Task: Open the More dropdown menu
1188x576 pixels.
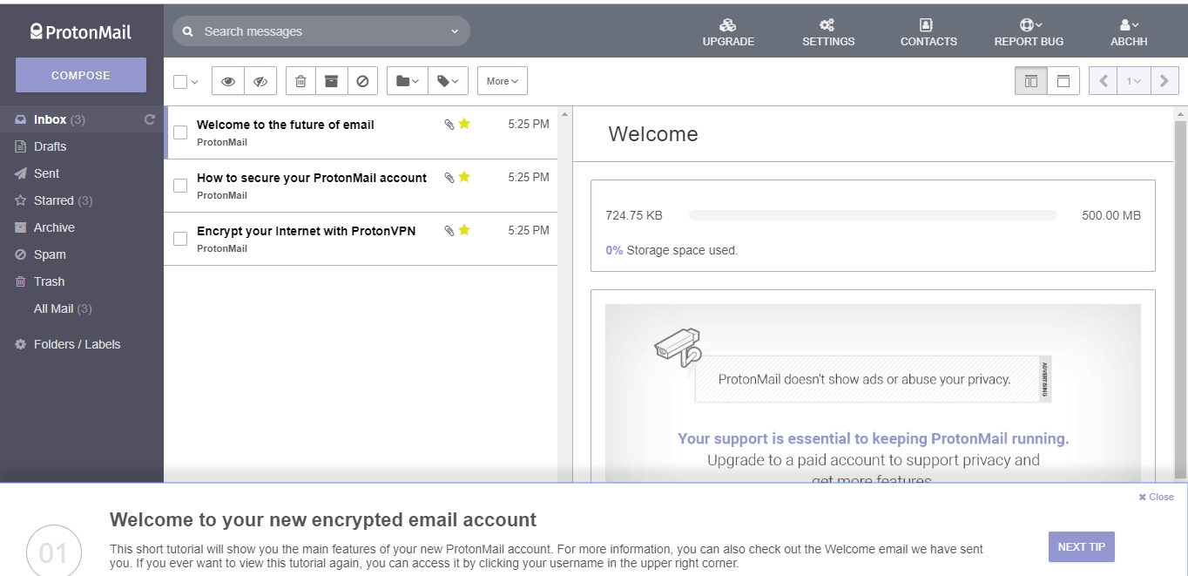Action: [502, 81]
